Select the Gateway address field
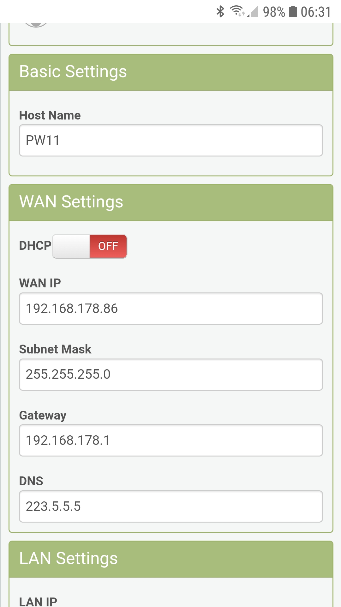Image resolution: width=341 pixels, height=607 pixels. click(x=171, y=440)
